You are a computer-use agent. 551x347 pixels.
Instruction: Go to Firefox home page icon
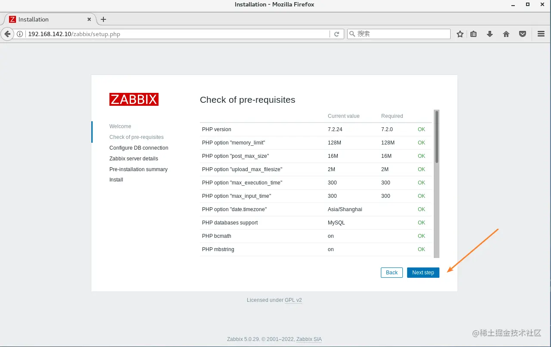[x=506, y=34]
